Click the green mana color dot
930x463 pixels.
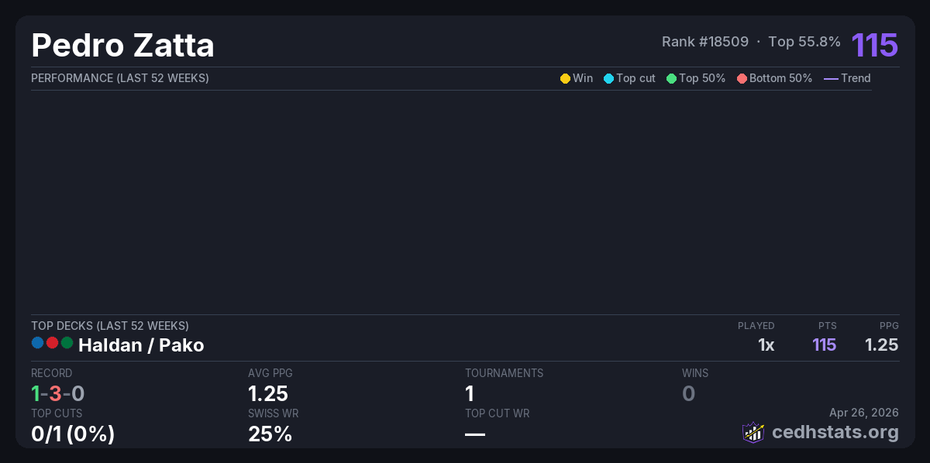click(x=67, y=343)
